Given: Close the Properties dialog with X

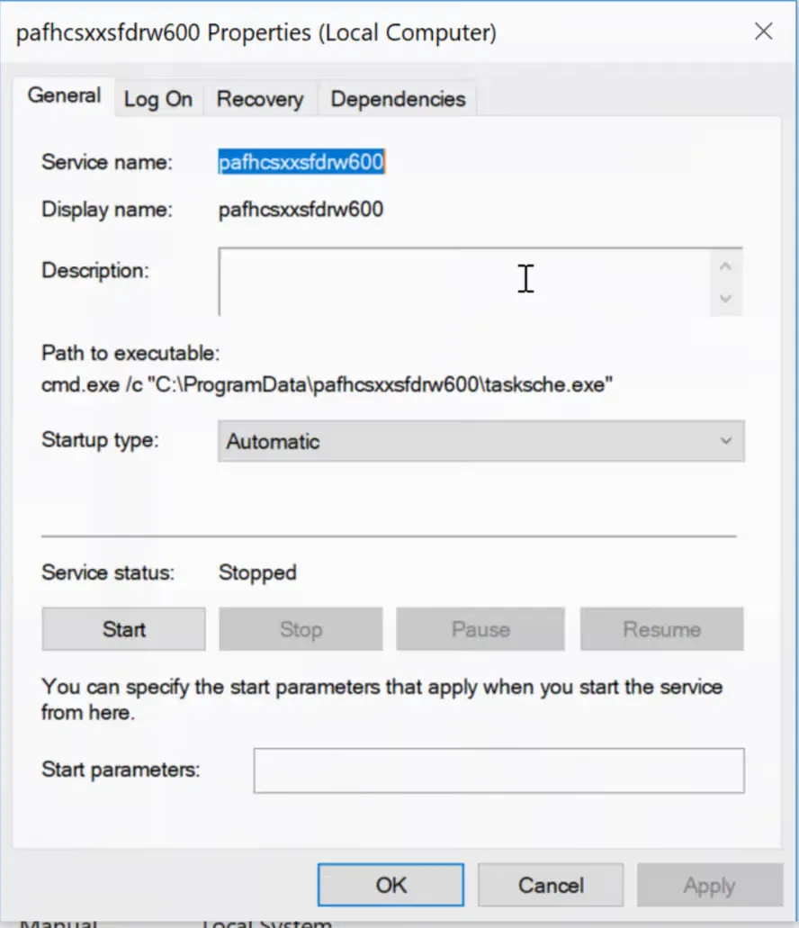Looking at the screenshot, I should point(763,32).
